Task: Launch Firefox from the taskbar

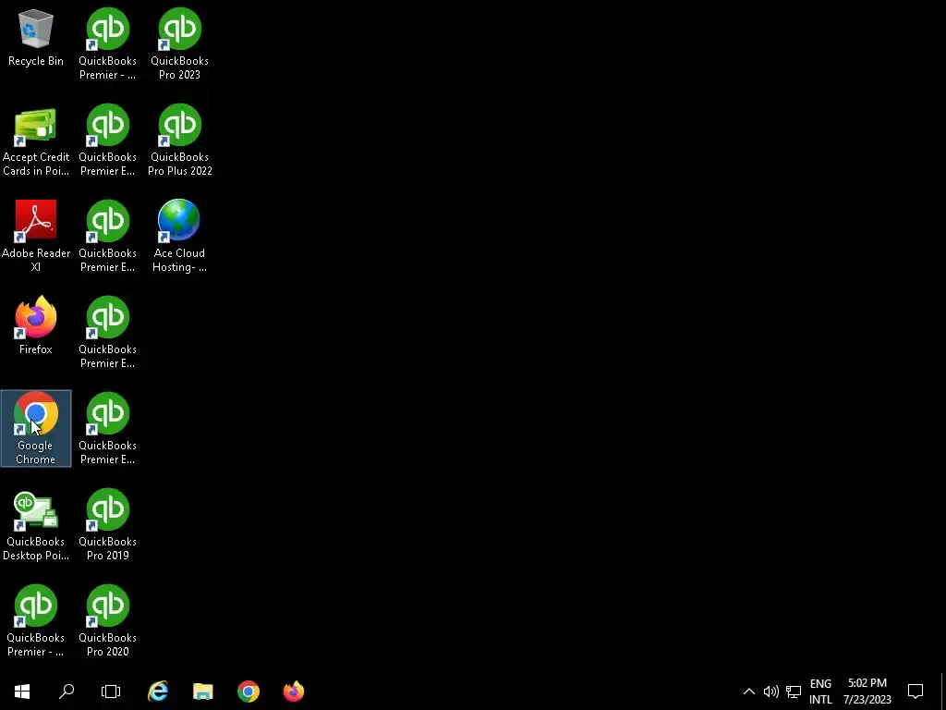Action: [x=294, y=692]
